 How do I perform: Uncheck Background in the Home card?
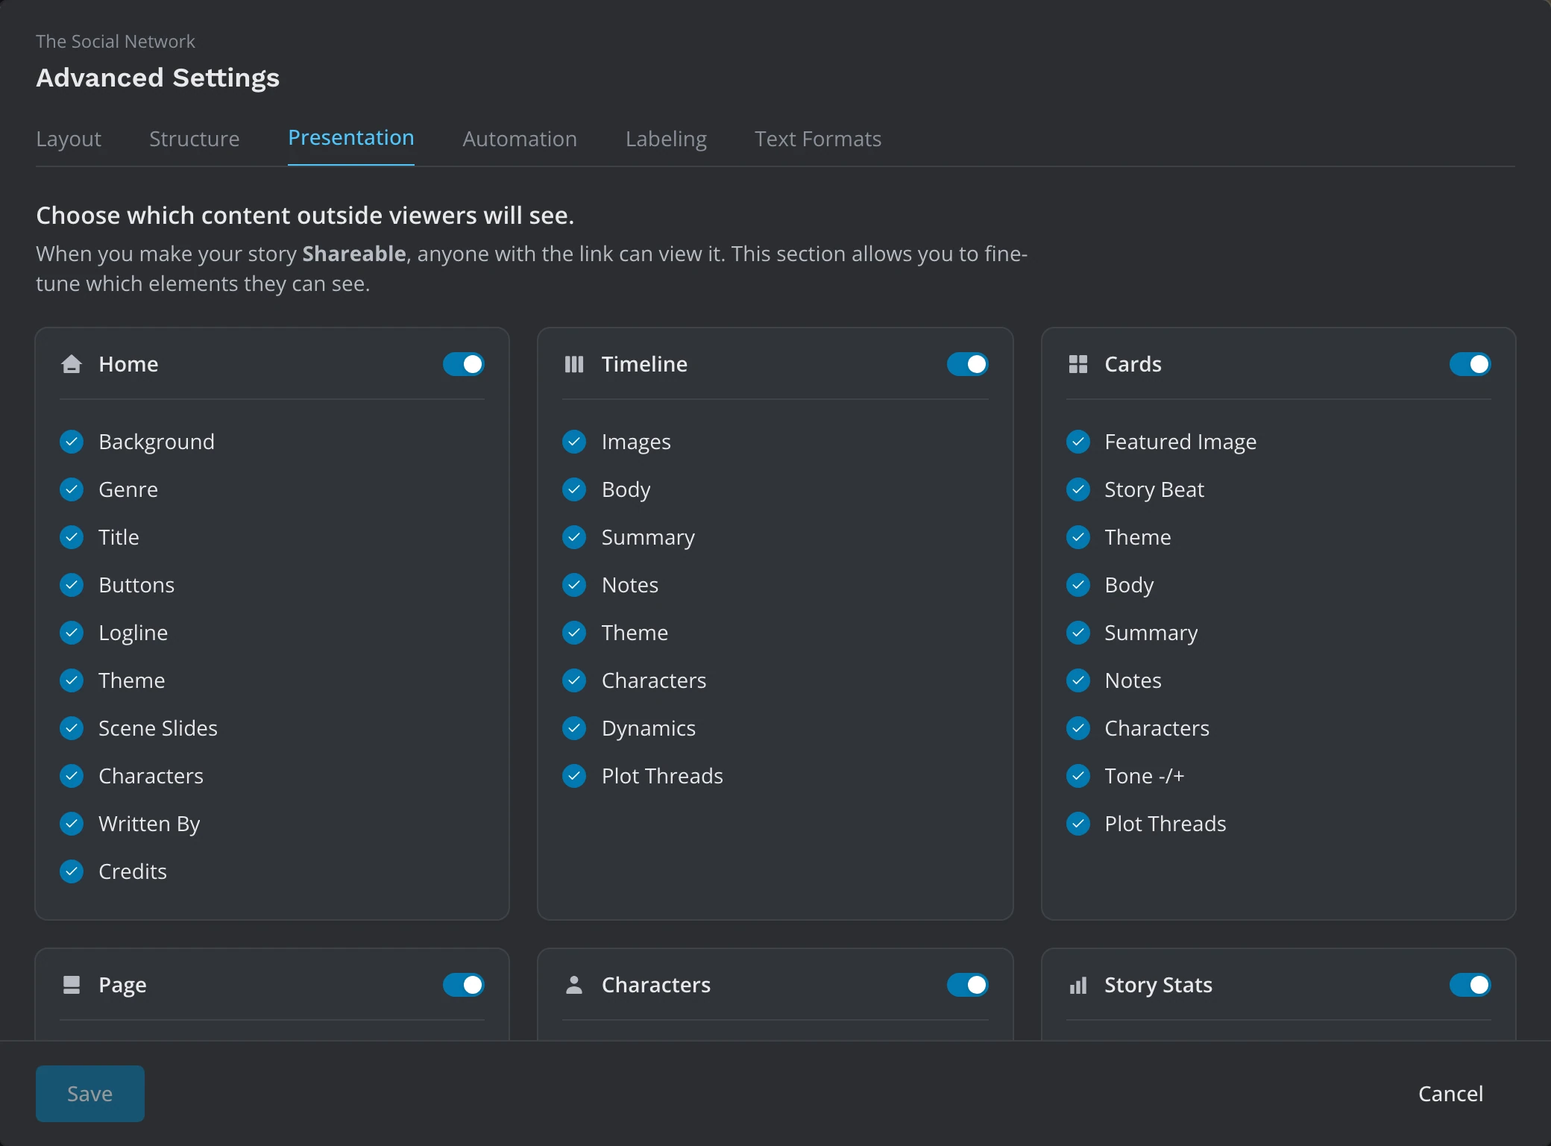pos(72,442)
